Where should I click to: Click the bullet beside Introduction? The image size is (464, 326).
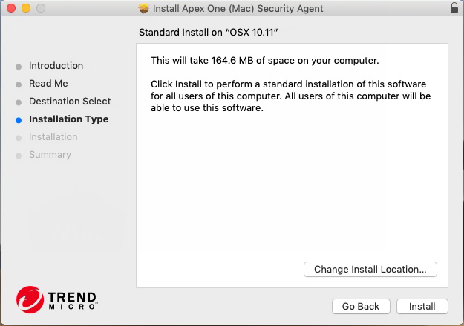(19, 66)
